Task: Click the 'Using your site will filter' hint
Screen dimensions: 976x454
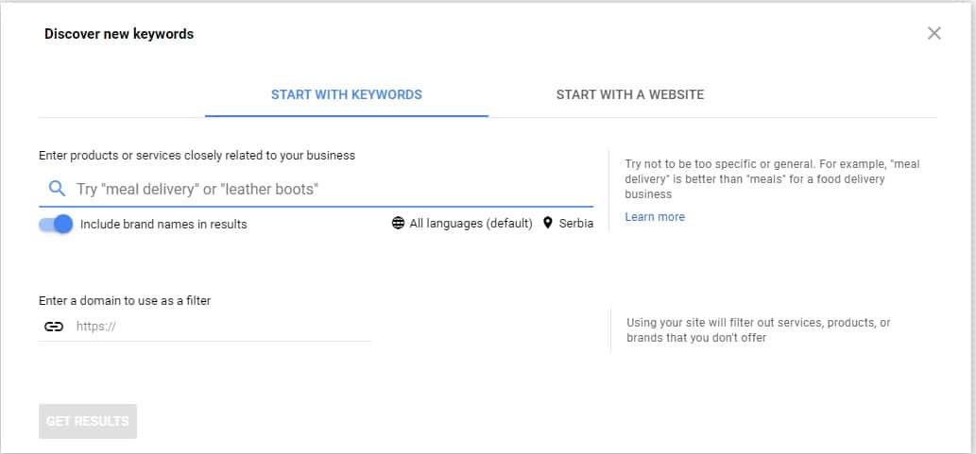Action: coord(759,329)
